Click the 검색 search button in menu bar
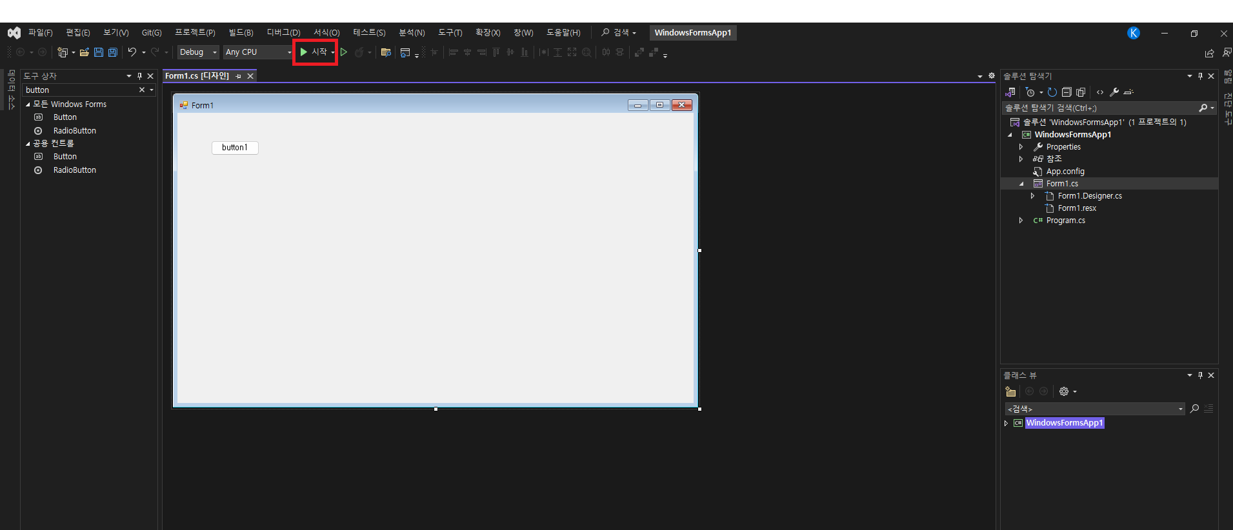Viewport: 1233px width, 530px height. pos(619,33)
